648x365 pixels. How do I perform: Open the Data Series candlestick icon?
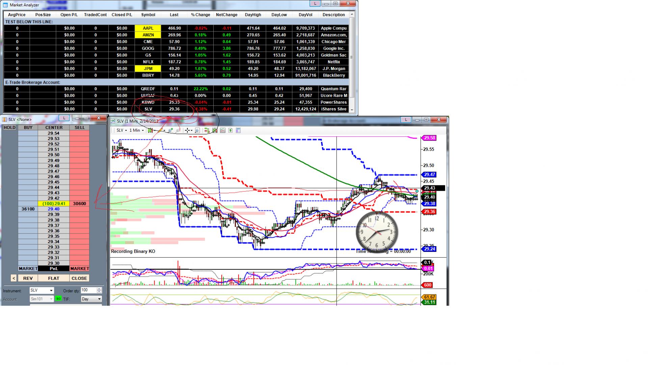(215, 130)
